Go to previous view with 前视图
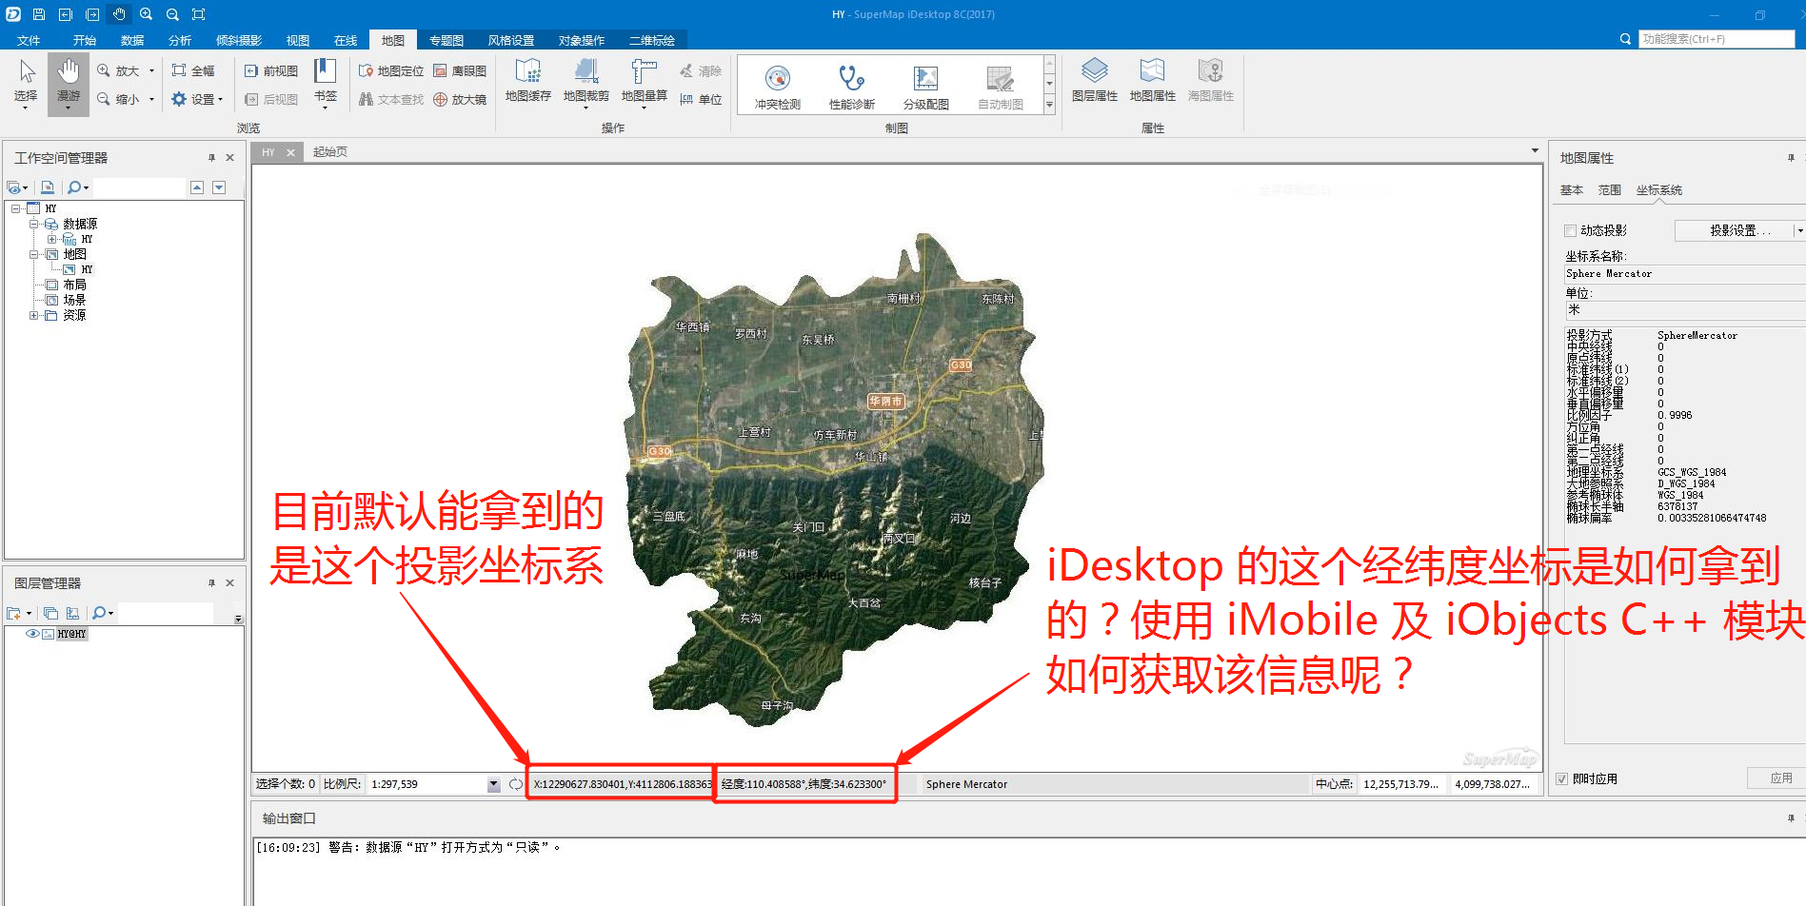 pos(271,70)
